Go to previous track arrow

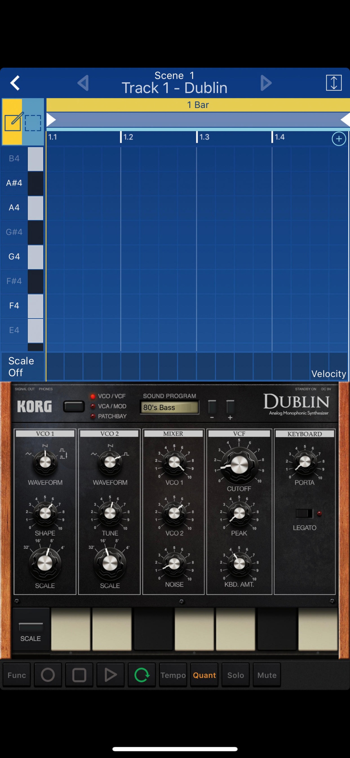pos(83,83)
